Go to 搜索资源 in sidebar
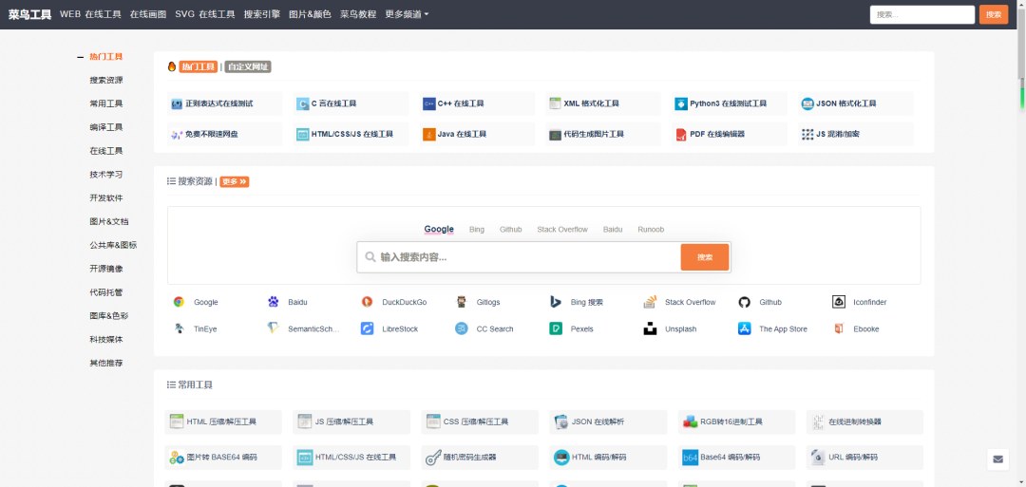 [106, 81]
